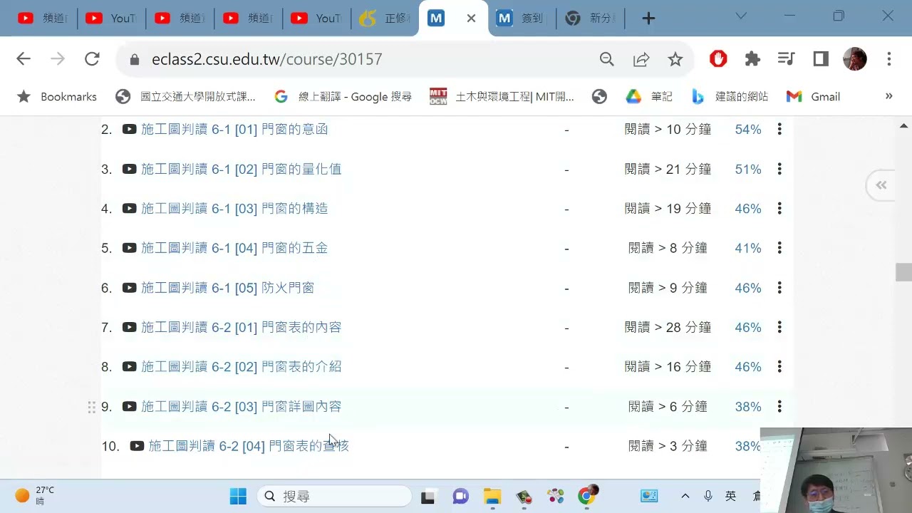Viewport: 912px width, 513px height.
Task: Open Gmail bookmark
Action: point(813,96)
